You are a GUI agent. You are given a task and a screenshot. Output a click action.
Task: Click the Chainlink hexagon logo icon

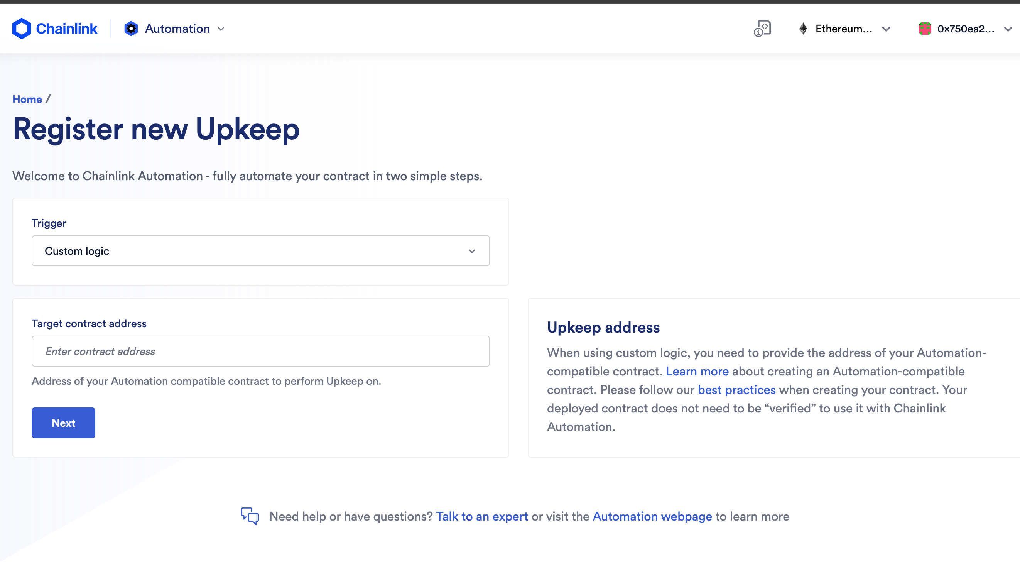pyautogui.click(x=21, y=29)
